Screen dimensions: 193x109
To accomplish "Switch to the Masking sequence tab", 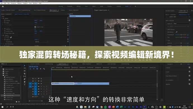I will pyautogui.click(x=74, y=64).
